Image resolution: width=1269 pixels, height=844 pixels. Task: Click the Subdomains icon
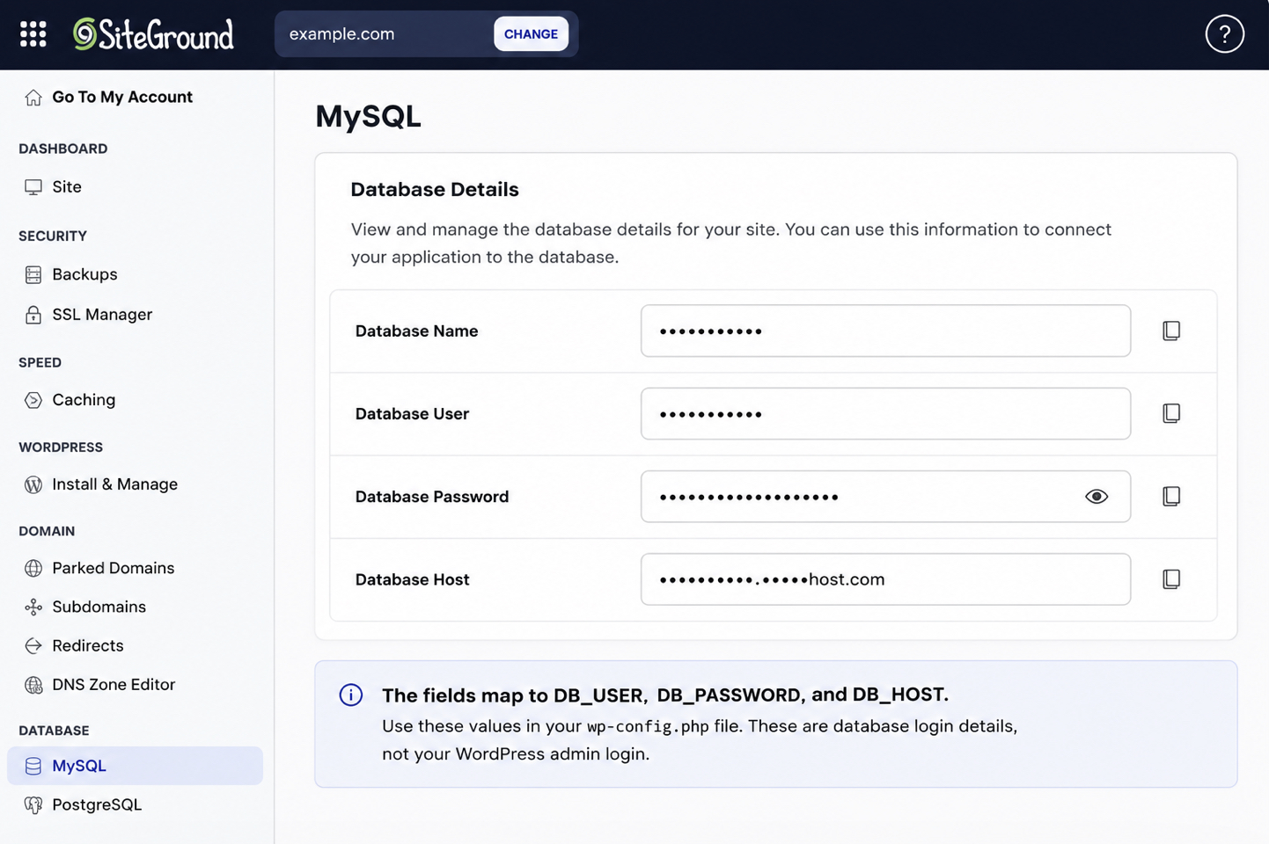[x=33, y=607]
